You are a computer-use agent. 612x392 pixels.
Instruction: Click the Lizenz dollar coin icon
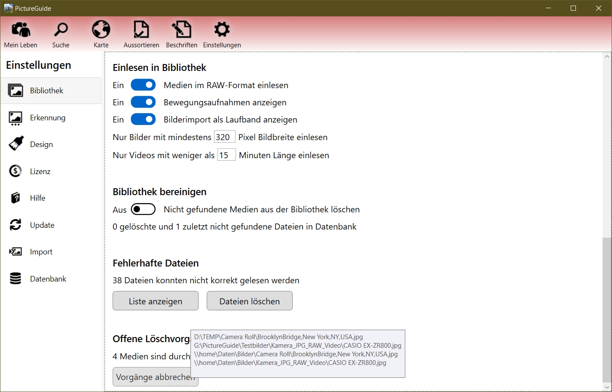point(15,171)
